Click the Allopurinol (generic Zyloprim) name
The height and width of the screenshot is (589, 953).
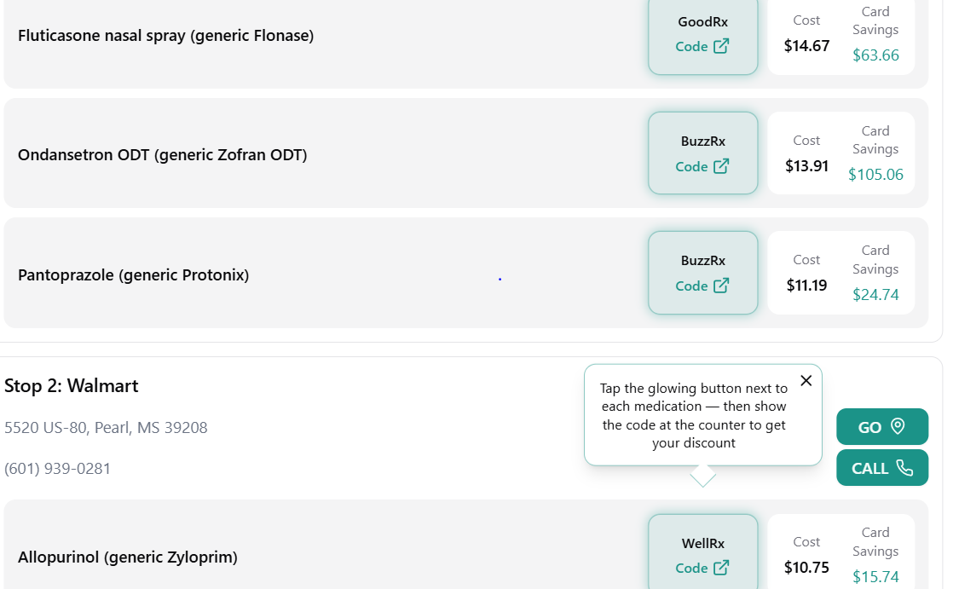(x=127, y=557)
